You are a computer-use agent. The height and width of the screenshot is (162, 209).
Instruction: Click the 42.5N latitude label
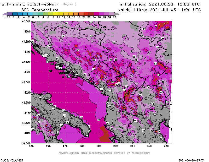pyautogui.click(x=26, y=82)
